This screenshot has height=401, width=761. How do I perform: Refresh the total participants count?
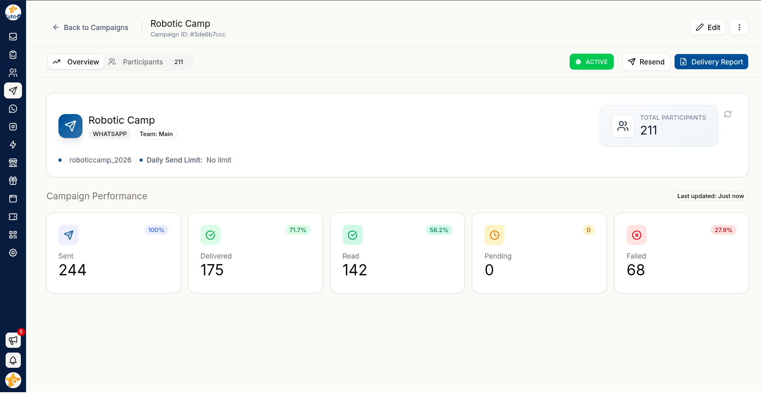728,114
